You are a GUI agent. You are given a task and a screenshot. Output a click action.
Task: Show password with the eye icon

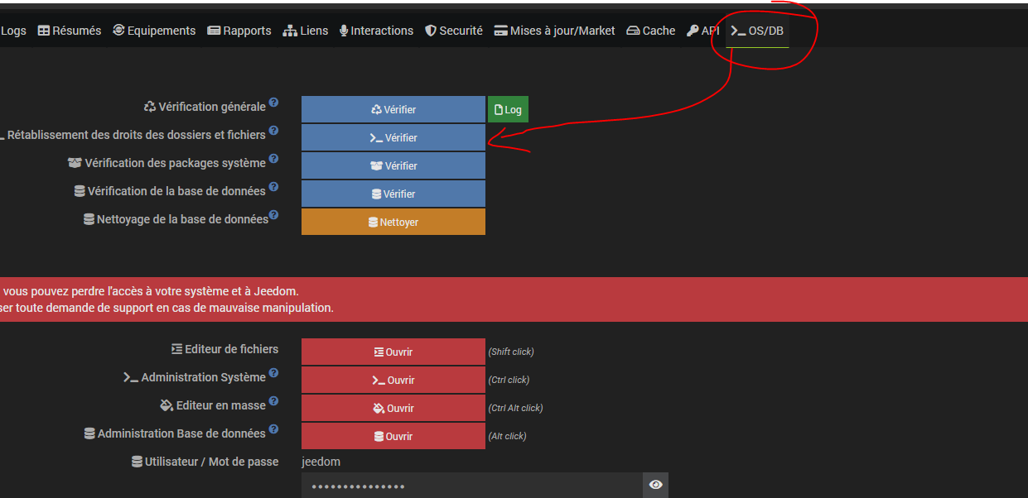pyautogui.click(x=656, y=485)
